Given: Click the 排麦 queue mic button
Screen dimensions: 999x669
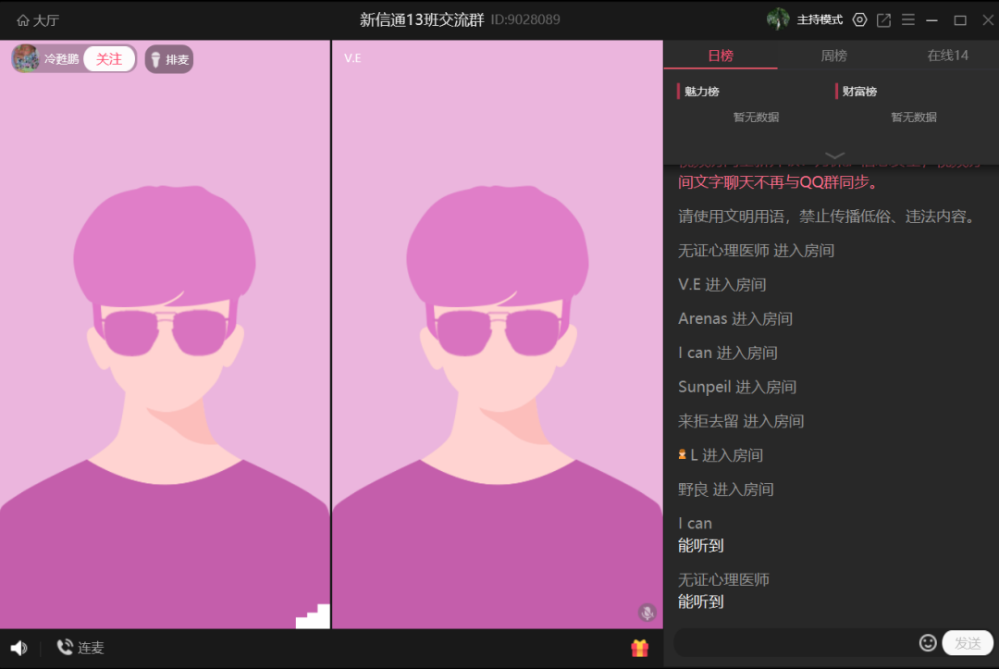Looking at the screenshot, I should point(169,59).
